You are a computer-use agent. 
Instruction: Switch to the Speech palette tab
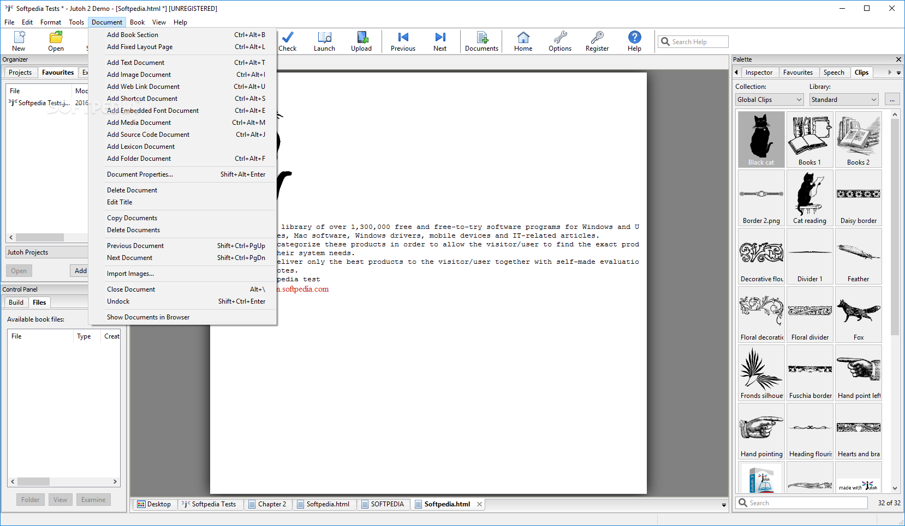(833, 72)
